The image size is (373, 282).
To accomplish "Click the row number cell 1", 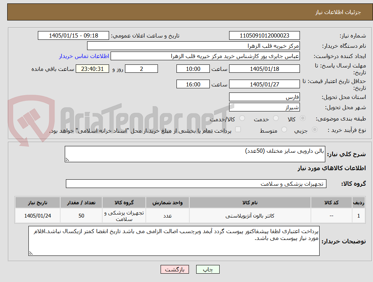I will tap(359, 216).
